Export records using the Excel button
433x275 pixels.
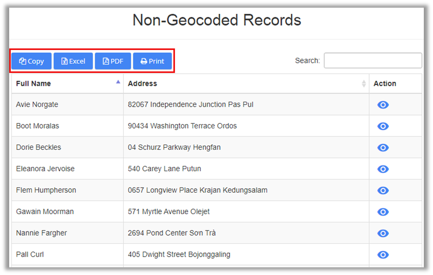pos(73,61)
